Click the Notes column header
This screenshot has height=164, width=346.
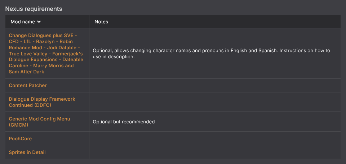pos(101,22)
